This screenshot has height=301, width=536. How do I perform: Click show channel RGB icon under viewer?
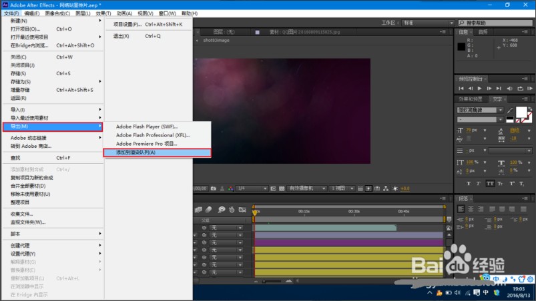pos(231,188)
